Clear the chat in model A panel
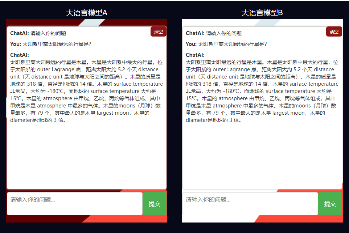 point(159,32)
